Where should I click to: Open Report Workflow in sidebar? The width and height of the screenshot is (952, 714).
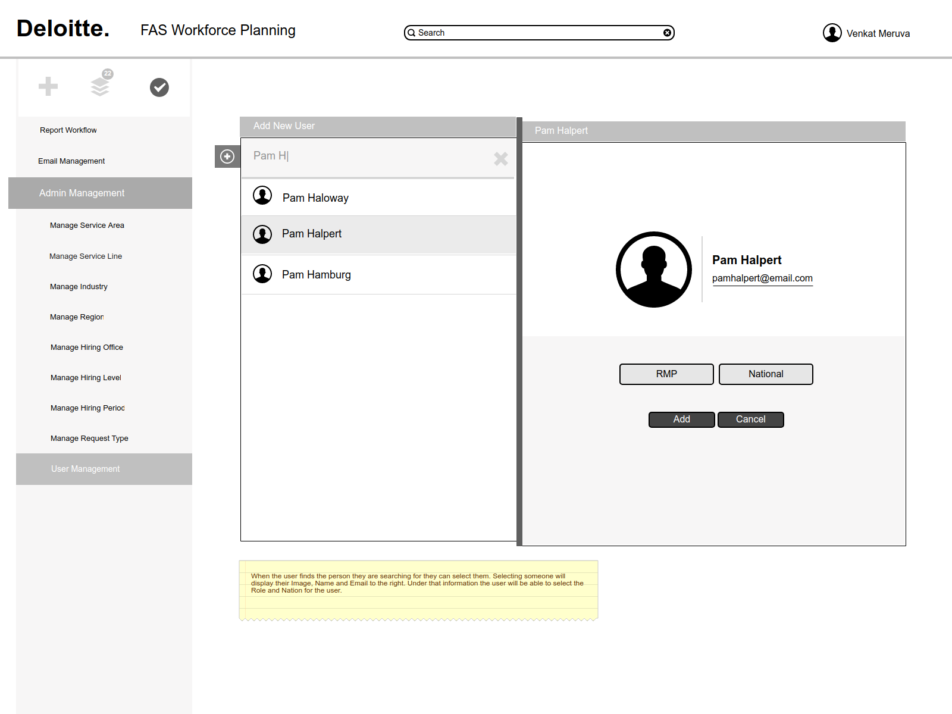coord(68,130)
